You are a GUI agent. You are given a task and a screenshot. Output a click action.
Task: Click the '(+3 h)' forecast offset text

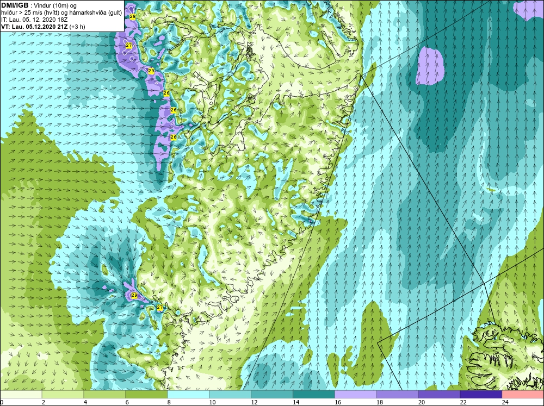pyautogui.click(x=77, y=26)
